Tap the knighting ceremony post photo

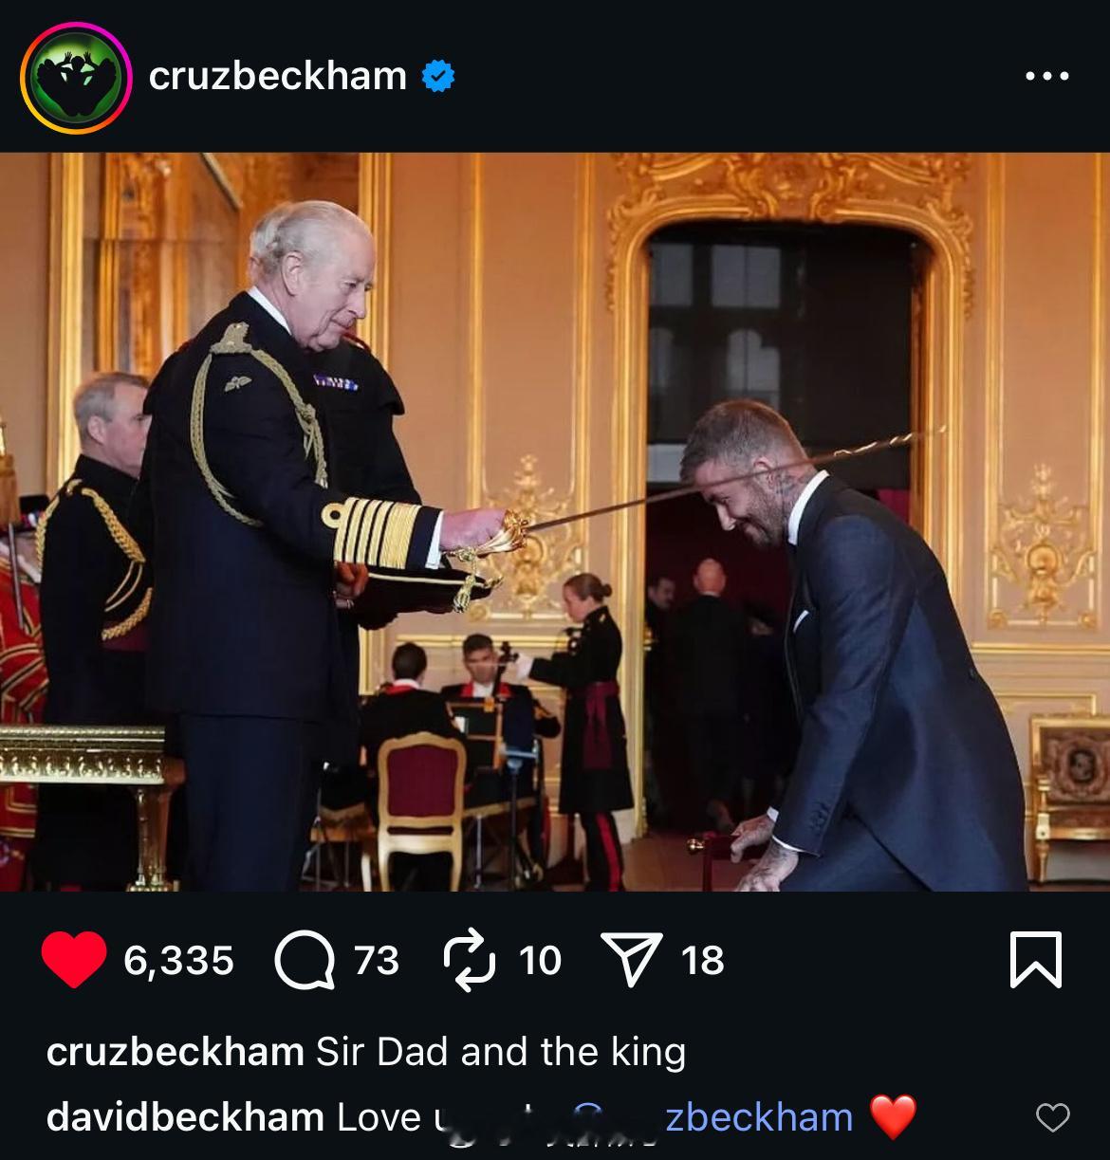pyautogui.click(x=555, y=522)
